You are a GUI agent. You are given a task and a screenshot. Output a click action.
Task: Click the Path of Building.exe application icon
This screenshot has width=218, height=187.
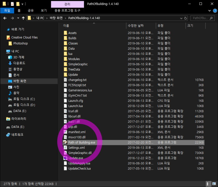(65, 142)
